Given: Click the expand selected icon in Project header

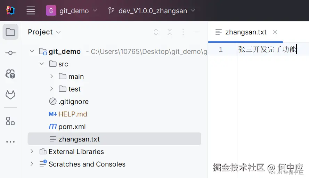Looking at the screenshot, I should 156,32.
